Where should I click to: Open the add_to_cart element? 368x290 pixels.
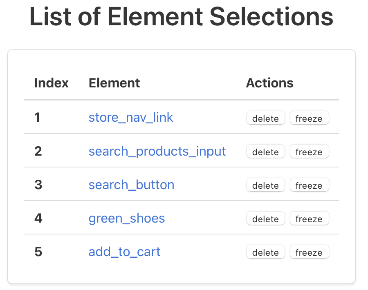pyautogui.click(x=124, y=252)
